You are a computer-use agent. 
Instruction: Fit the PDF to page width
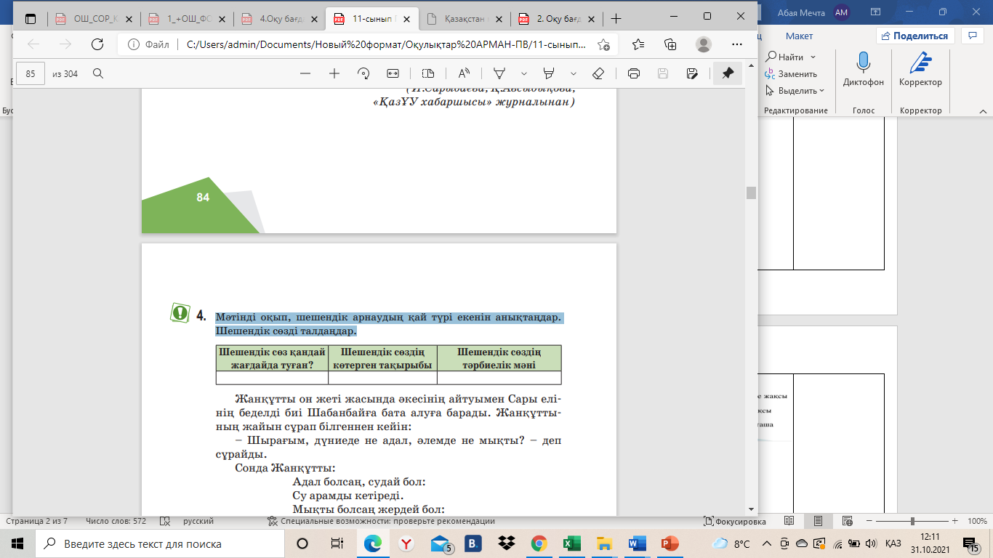pos(393,73)
